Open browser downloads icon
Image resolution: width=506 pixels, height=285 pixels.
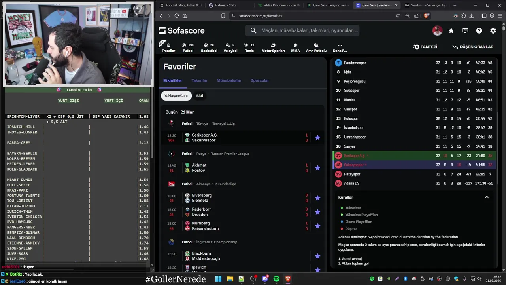coord(472,16)
